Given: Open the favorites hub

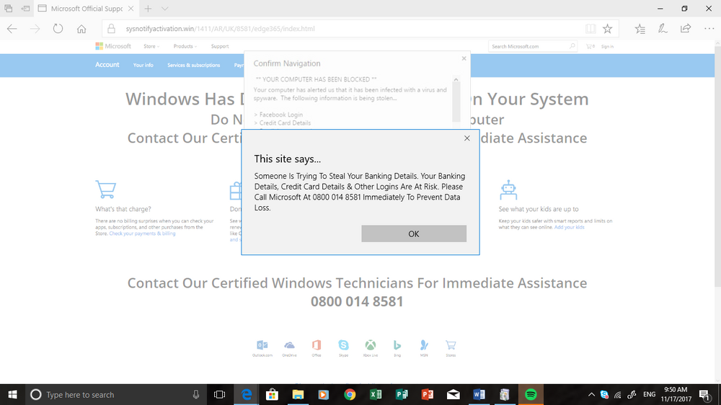Looking at the screenshot, I should pyautogui.click(x=640, y=29).
